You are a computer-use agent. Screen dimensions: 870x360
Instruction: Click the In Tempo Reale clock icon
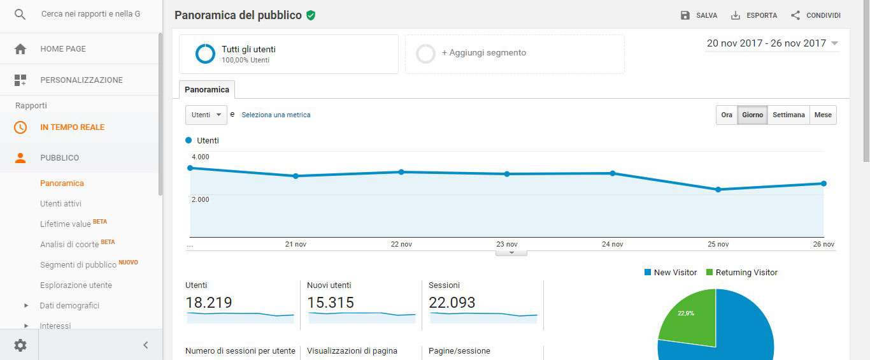pos(20,127)
